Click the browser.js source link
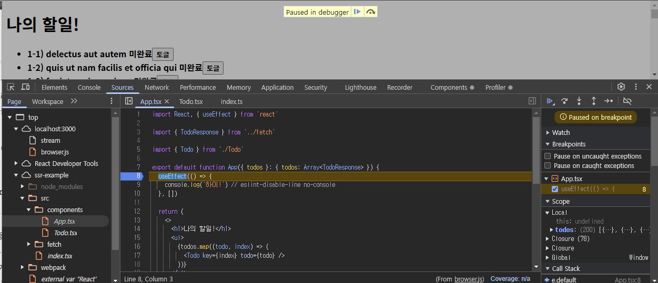 468,279
